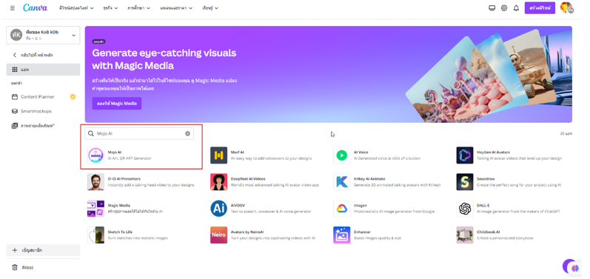
Task: Open the Murf AI app icon
Action: tap(218, 155)
